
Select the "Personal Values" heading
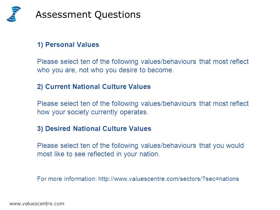(x=72, y=45)
